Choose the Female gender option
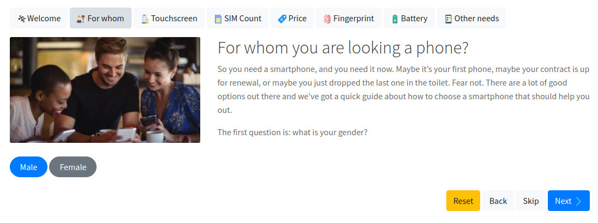 point(73,167)
